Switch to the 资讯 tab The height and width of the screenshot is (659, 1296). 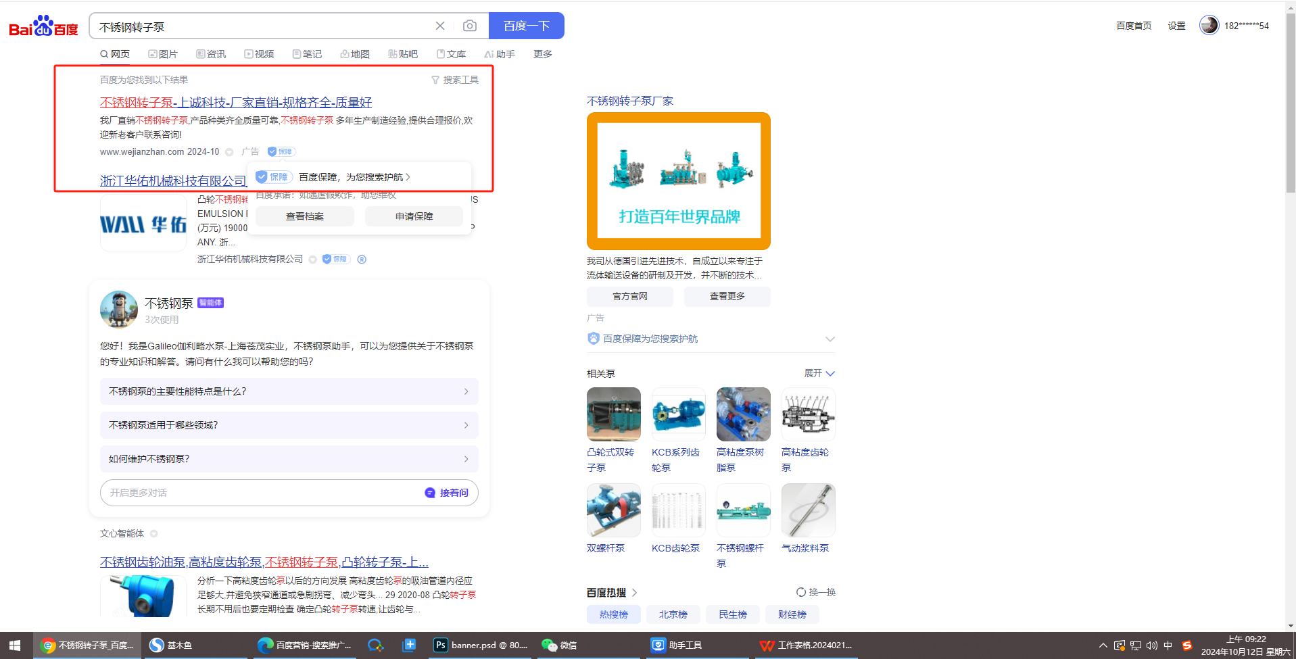point(211,54)
